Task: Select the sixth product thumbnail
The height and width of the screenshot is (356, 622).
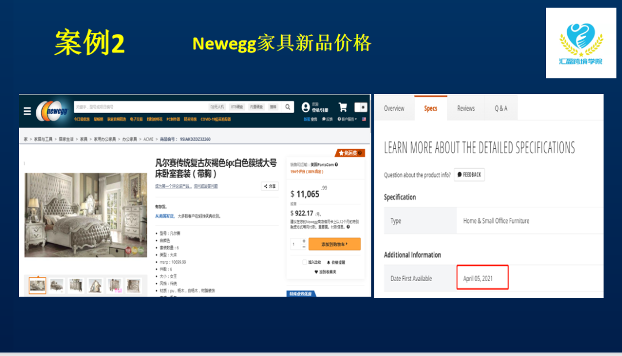Action: [134, 285]
